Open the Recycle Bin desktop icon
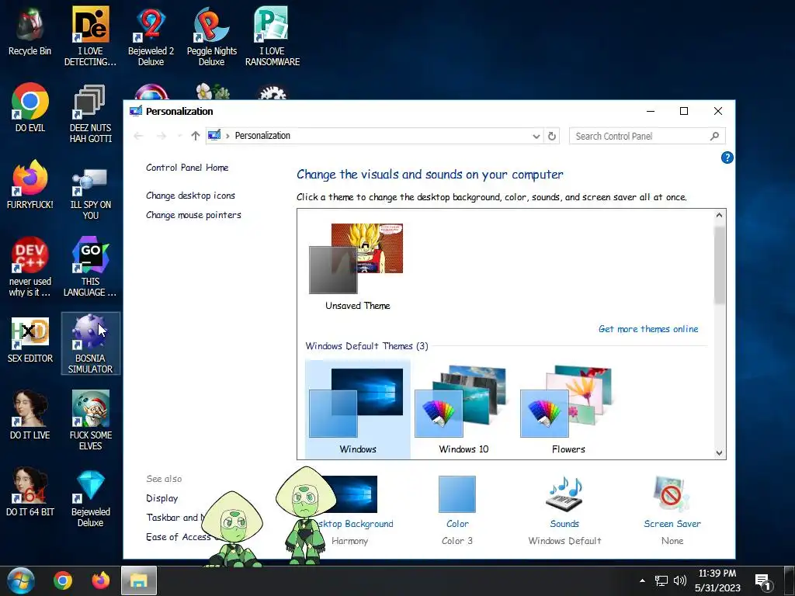Screen dimensions: 795x596 pyautogui.click(x=30, y=31)
